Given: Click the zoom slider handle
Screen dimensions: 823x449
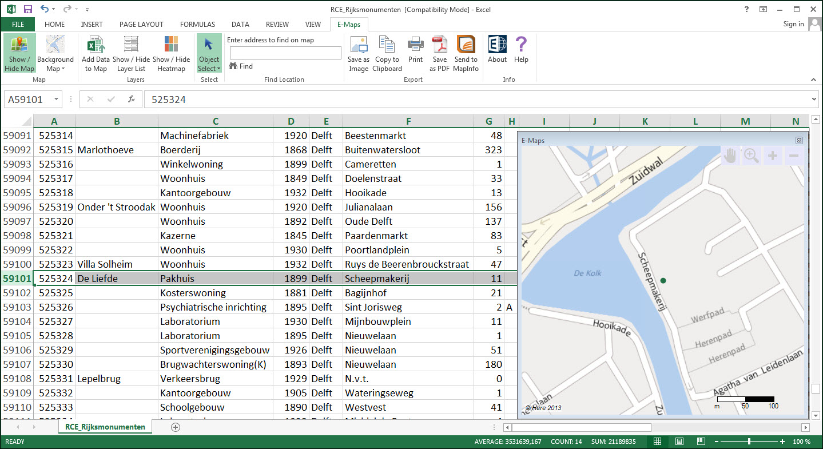Looking at the screenshot, I should (x=749, y=442).
